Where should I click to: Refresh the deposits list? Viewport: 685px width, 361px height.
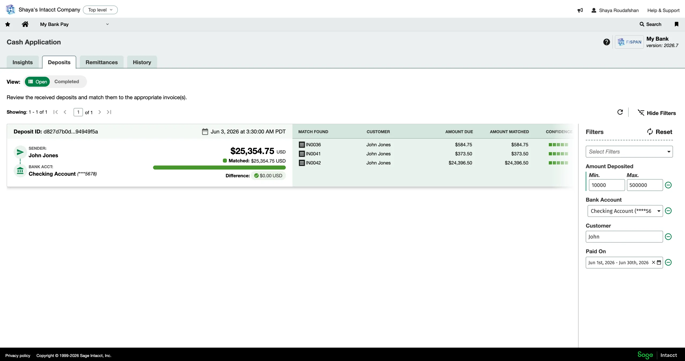tap(620, 112)
